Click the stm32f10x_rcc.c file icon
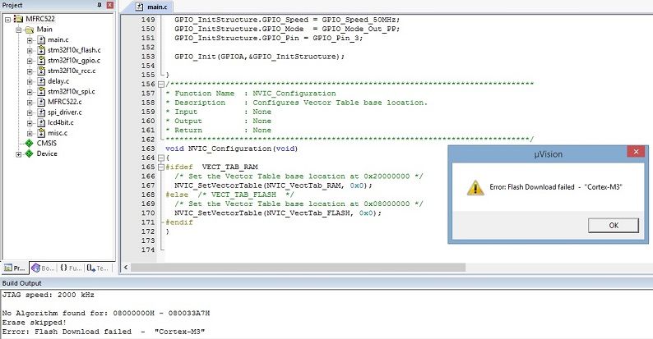 click(x=41, y=71)
